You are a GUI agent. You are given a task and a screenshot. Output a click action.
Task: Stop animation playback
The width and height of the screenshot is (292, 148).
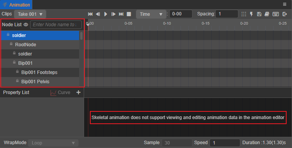[x=129, y=14]
